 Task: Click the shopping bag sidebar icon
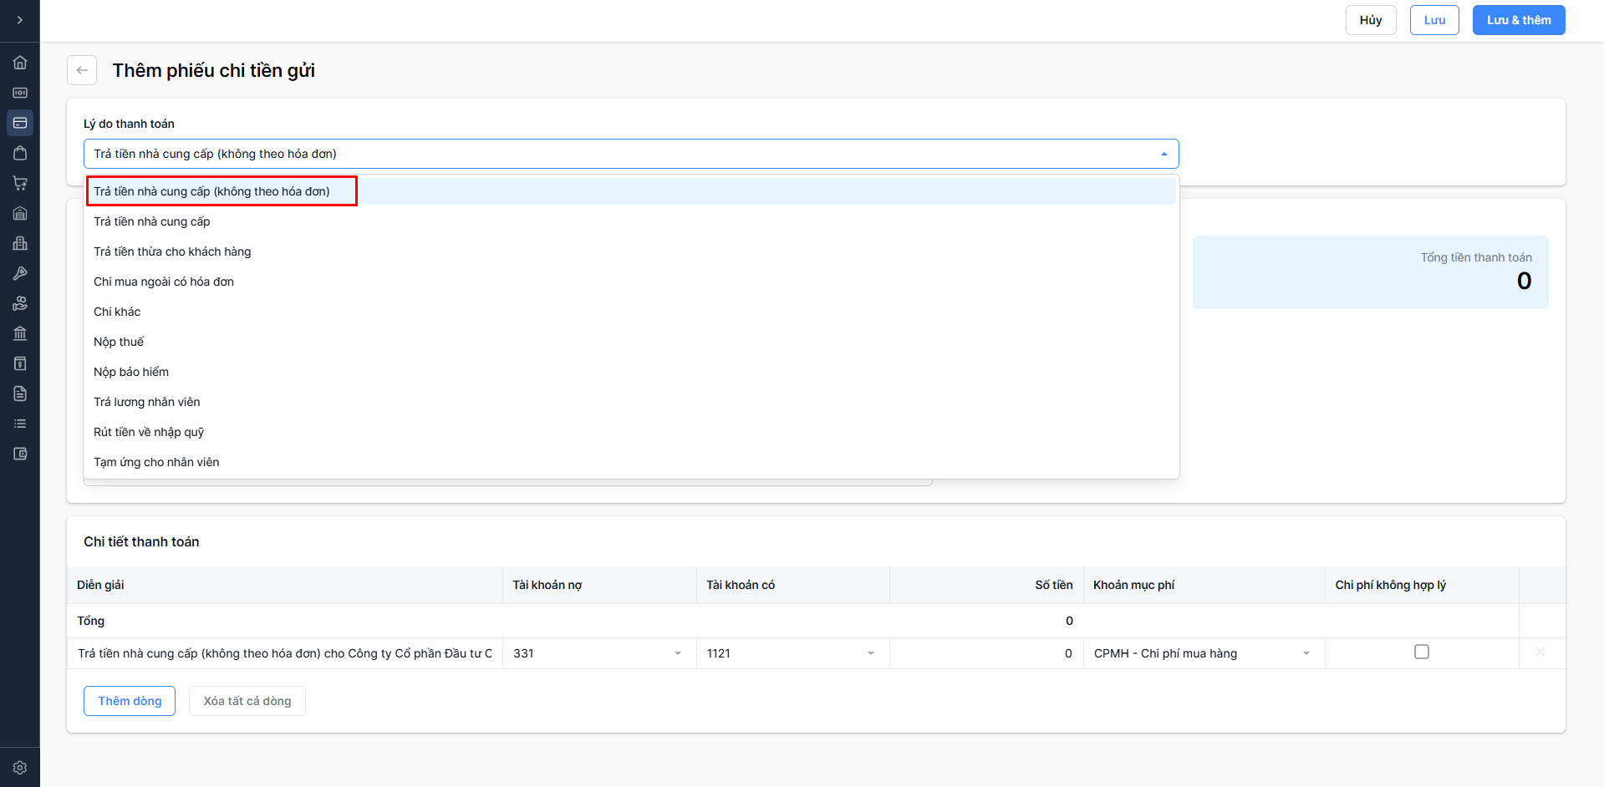[20, 153]
